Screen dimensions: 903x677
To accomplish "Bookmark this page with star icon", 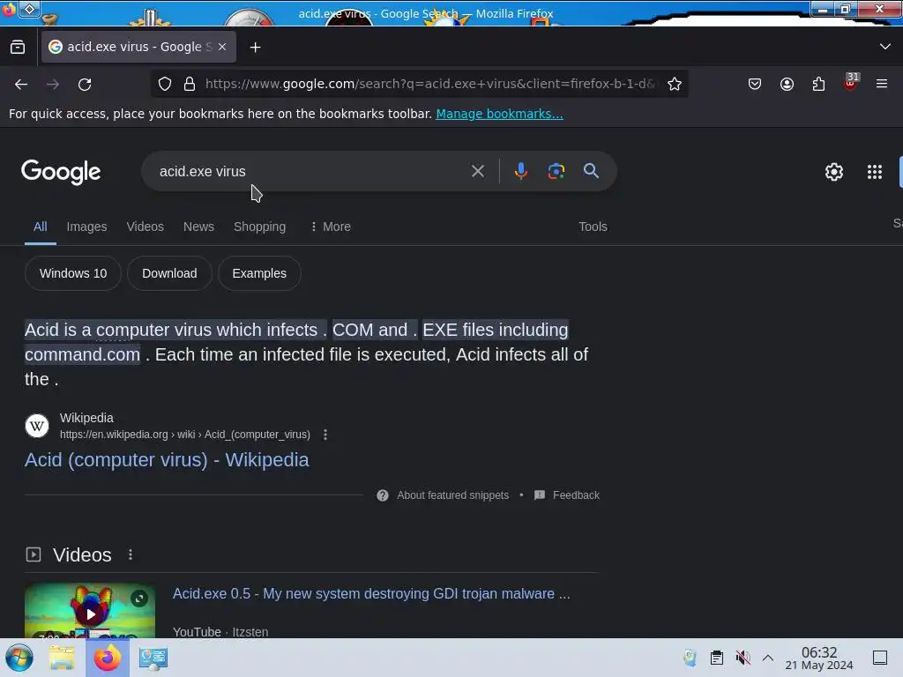I will point(675,84).
